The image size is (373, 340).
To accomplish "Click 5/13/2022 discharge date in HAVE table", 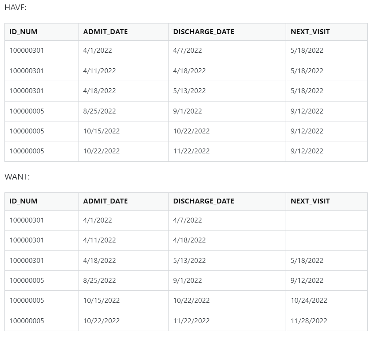I will [189, 91].
